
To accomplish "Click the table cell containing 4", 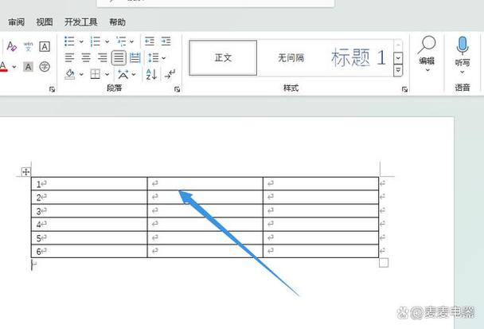I will point(89,224).
